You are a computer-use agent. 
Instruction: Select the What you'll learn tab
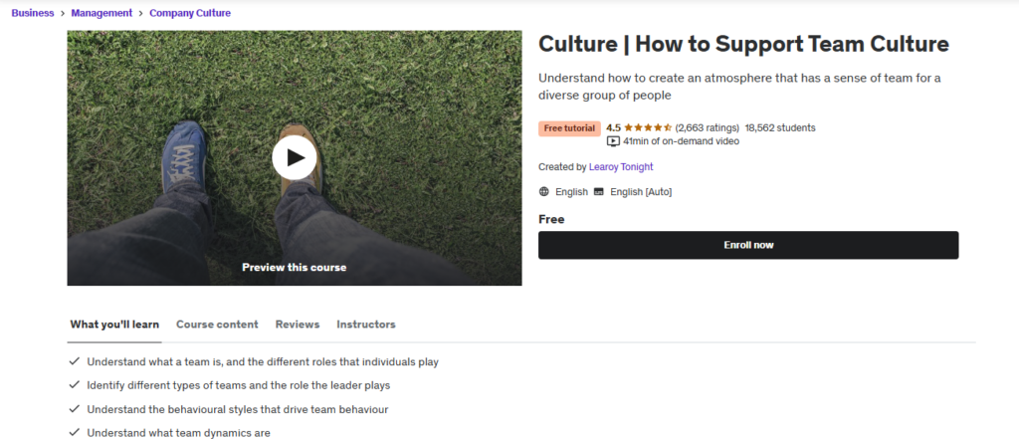pos(114,325)
